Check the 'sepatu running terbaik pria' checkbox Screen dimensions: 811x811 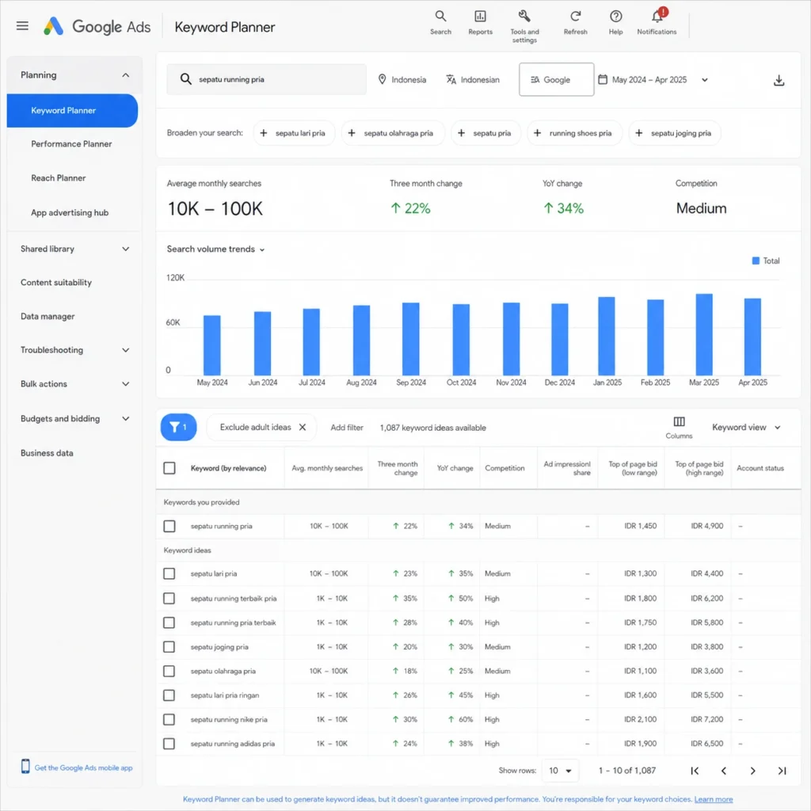(x=169, y=599)
